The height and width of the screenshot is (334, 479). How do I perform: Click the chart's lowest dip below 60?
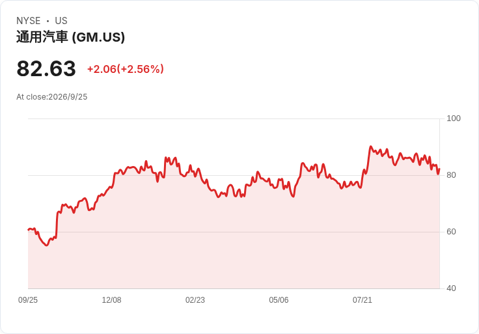pyautogui.click(x=46, y=245)
